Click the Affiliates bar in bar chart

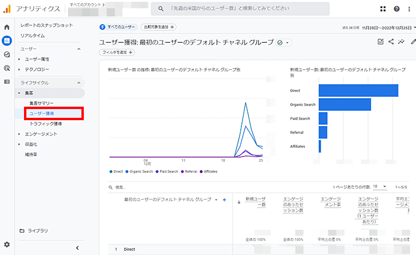point(320,147)
